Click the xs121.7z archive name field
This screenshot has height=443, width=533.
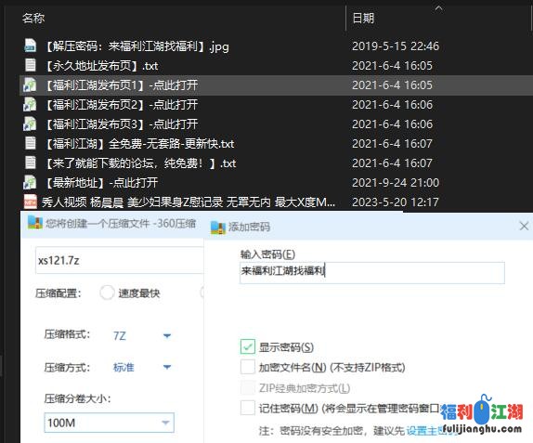[x=120, y=260]
